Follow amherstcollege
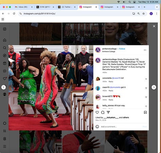The image size is (161, 153). pyautogui.click(x=122, y=49)
